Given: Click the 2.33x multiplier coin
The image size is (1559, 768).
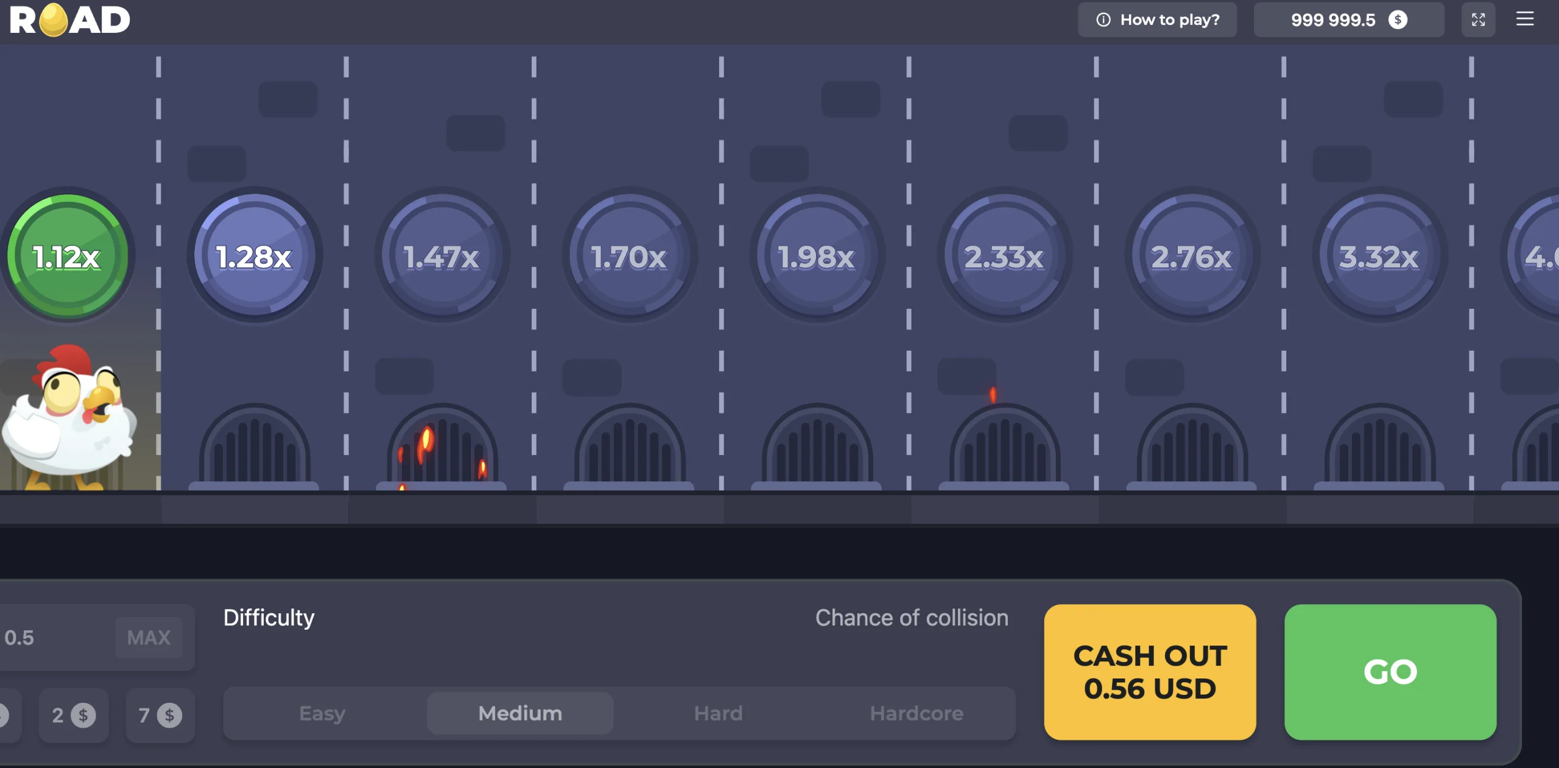Looking at the screenshot, I should [1005, 255].
